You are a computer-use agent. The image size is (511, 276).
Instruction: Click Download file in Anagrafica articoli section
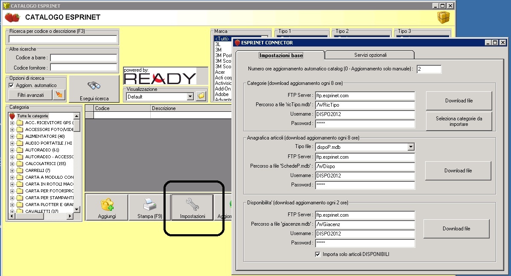[458, 171]
